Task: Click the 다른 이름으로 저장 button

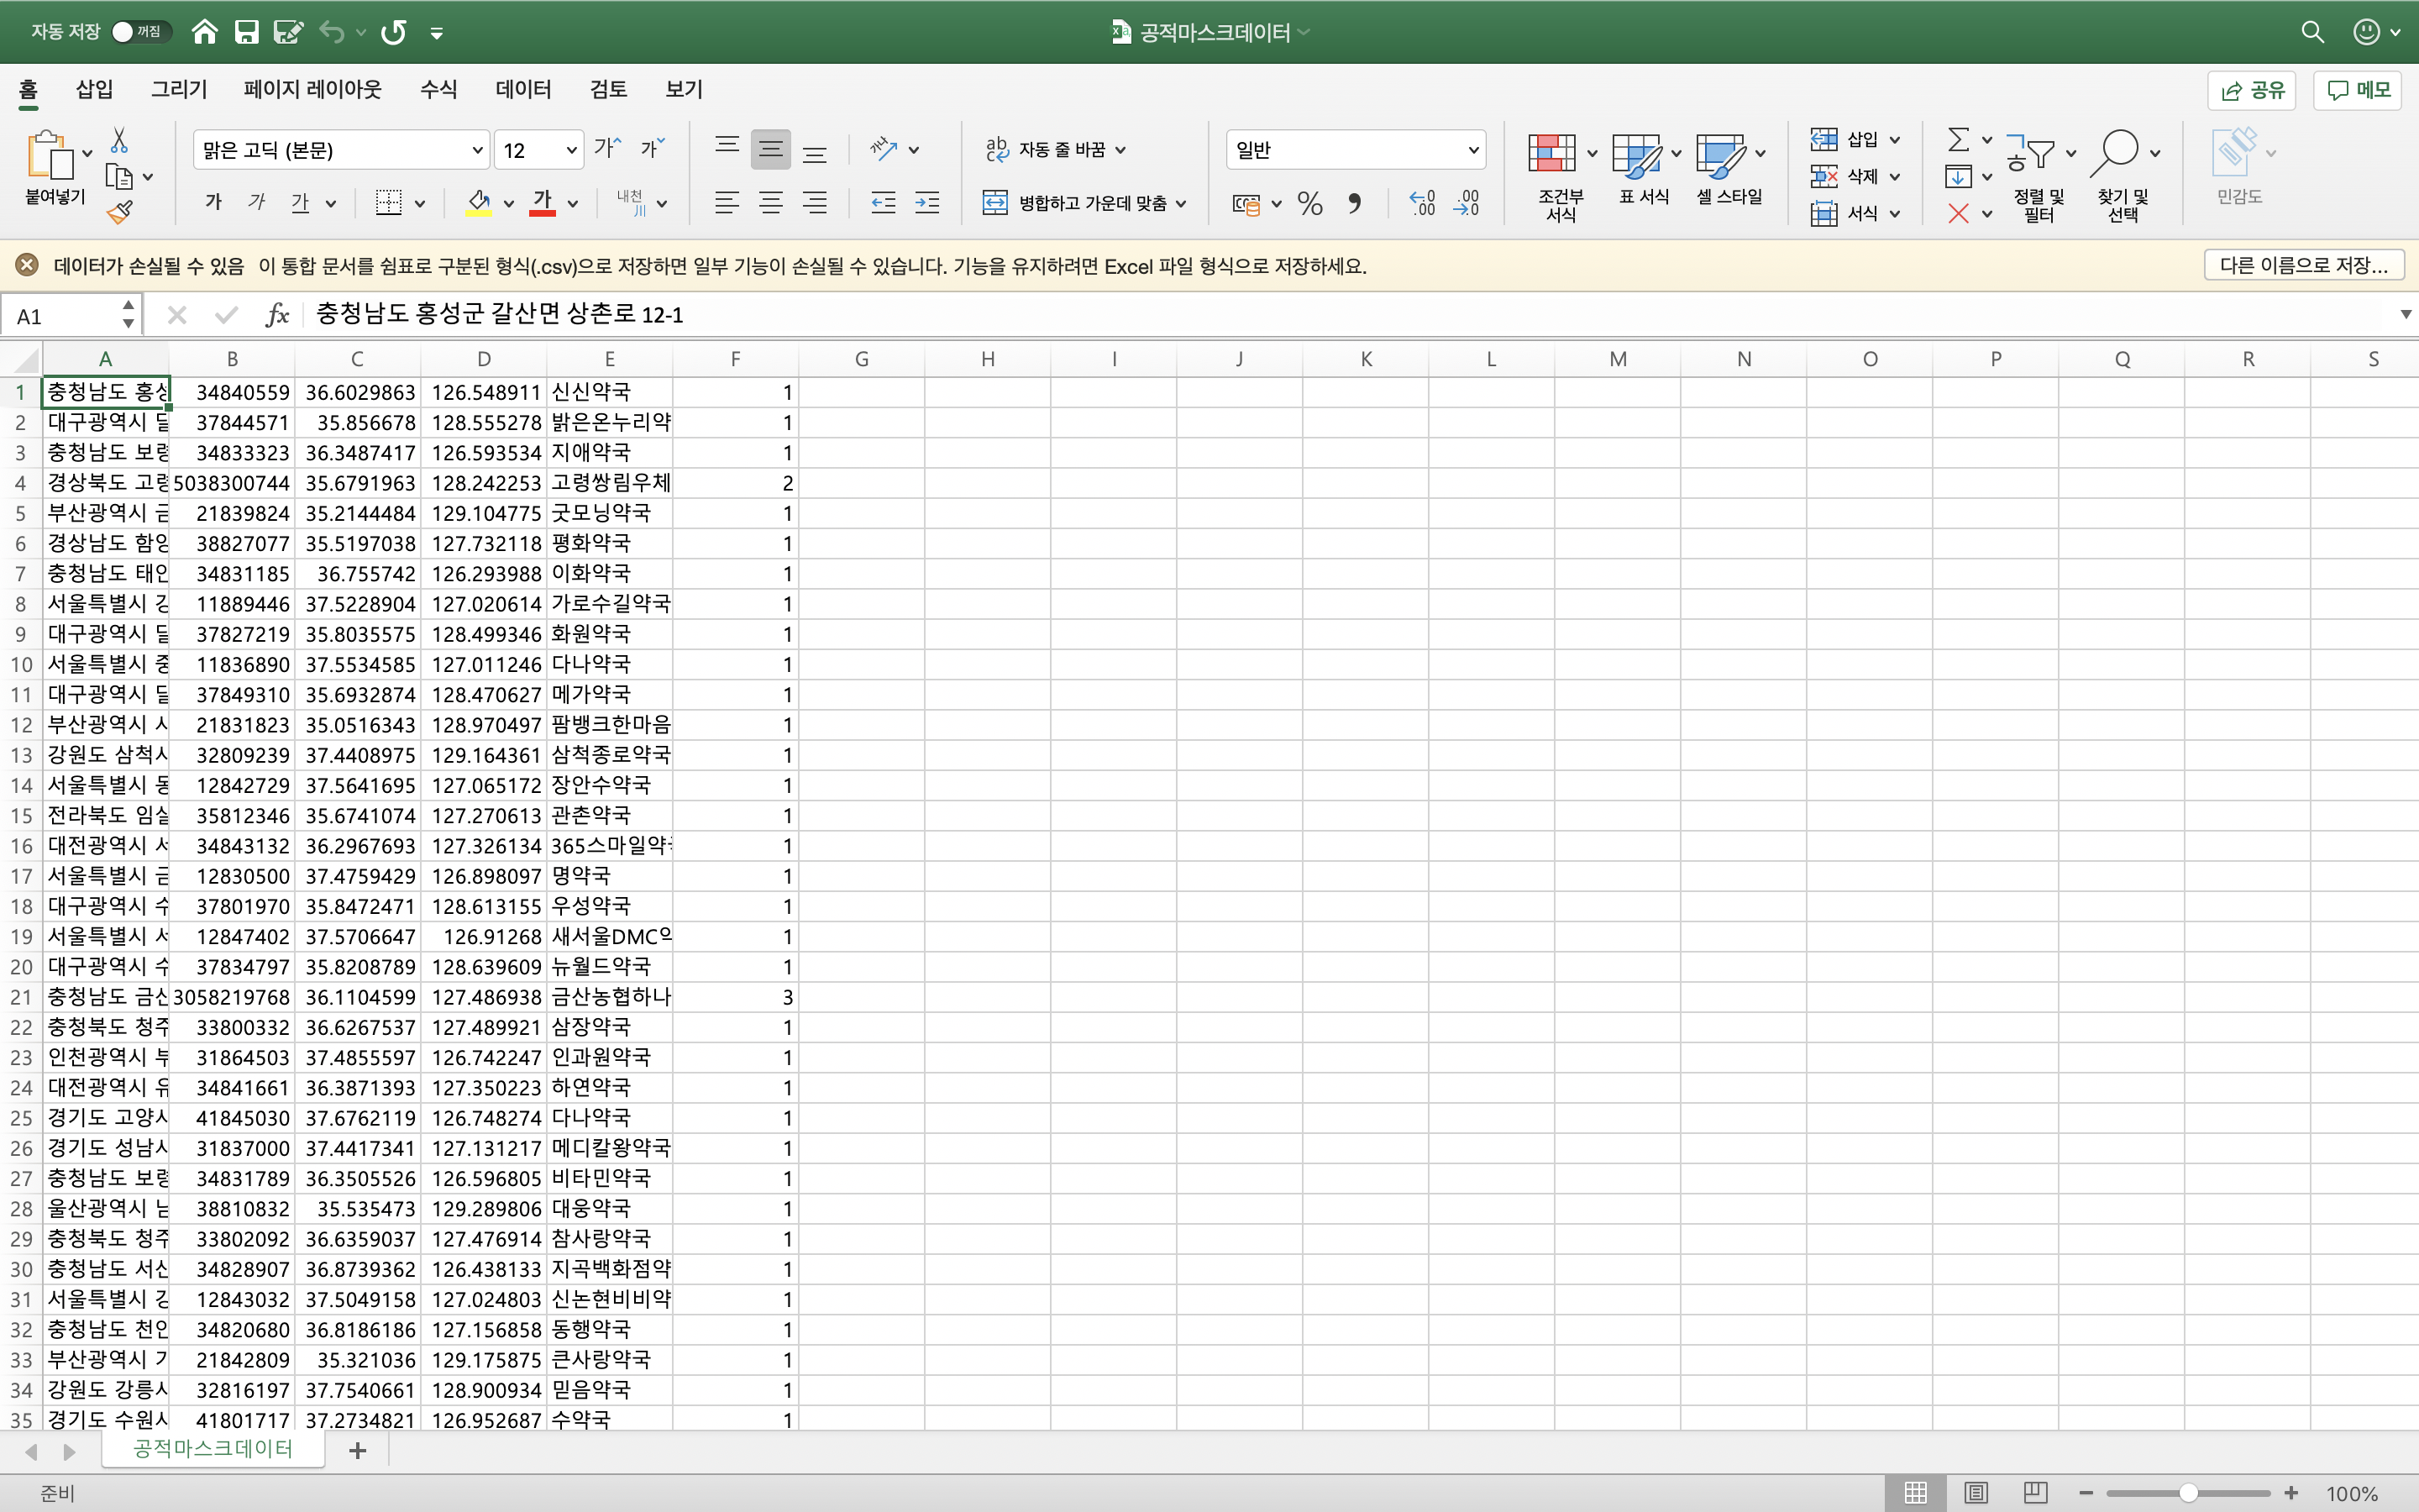Action: tap(2302, 265)
